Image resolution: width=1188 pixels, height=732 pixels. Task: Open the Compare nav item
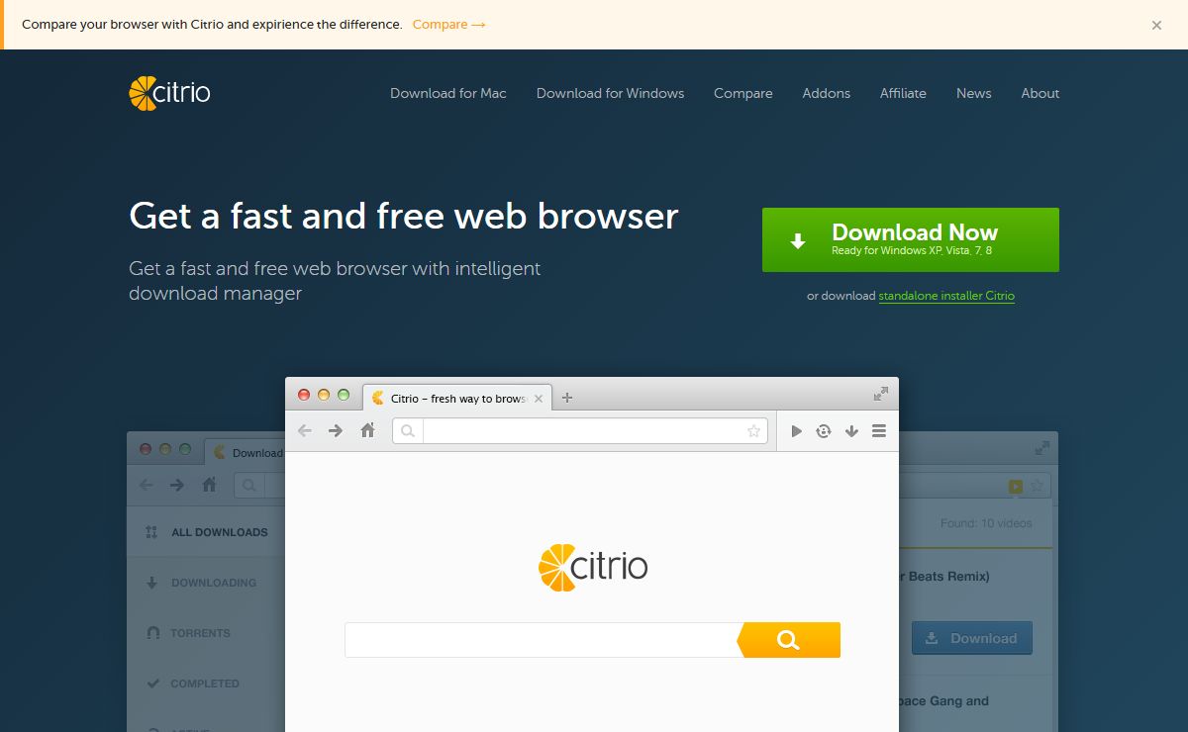pyautogui.click(x=743, y=93)
